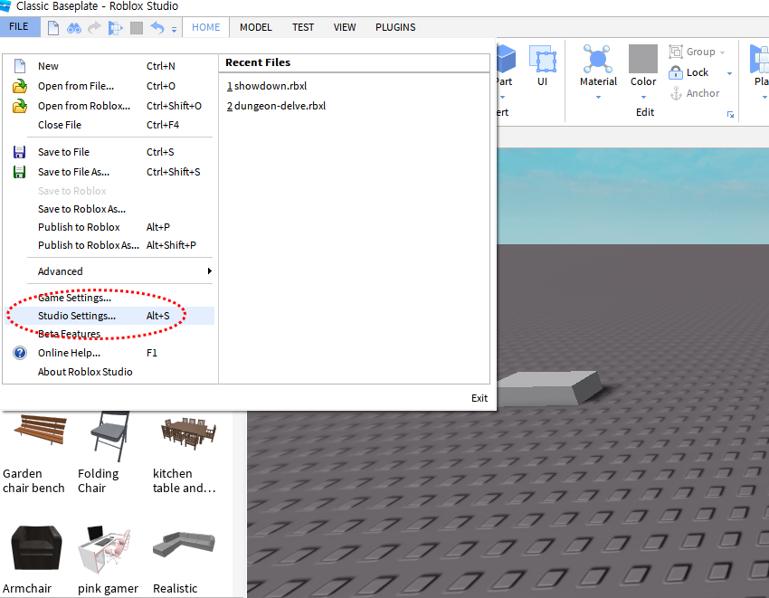Click the UI insert icon

(542, 59)
